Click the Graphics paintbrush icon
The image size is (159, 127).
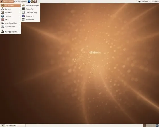pyautogui.click(x=3, y=12)
